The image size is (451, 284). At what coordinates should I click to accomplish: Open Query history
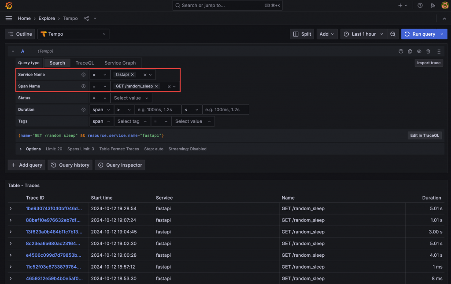pyautogui.click(x=70, y=165)
